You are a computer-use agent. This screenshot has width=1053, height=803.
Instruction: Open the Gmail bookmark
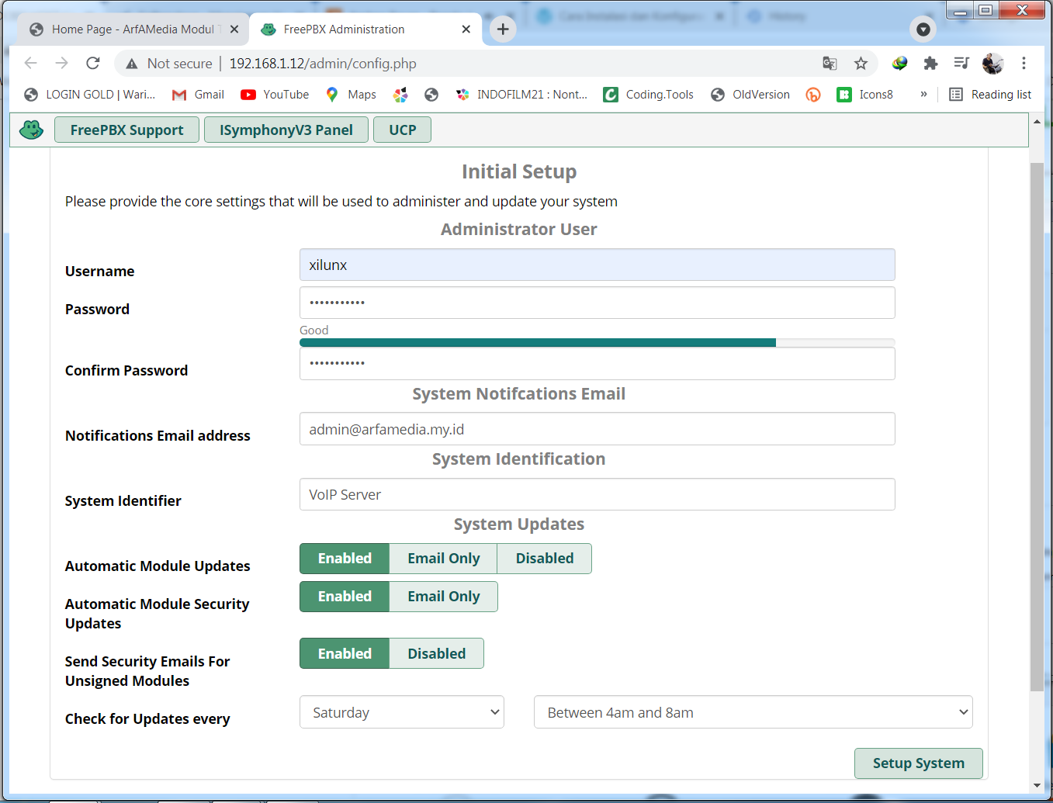tap(198, 95)
